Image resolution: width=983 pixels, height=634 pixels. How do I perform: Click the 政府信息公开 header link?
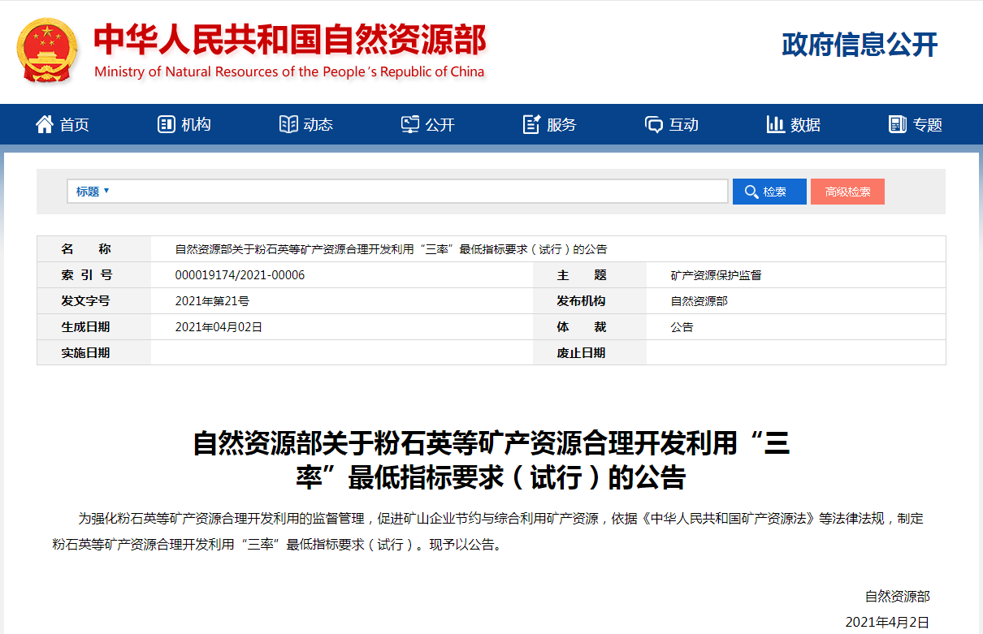(860, 45)
